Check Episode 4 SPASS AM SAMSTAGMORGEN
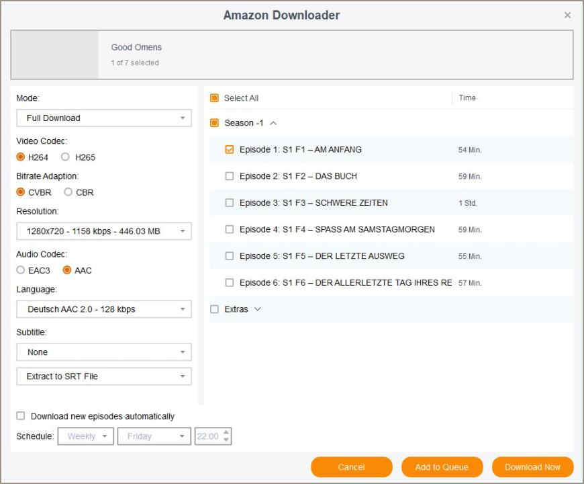 point(230,229)
